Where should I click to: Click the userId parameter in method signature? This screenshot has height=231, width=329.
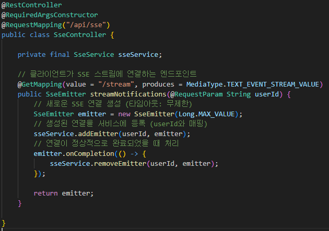point(267,94)
